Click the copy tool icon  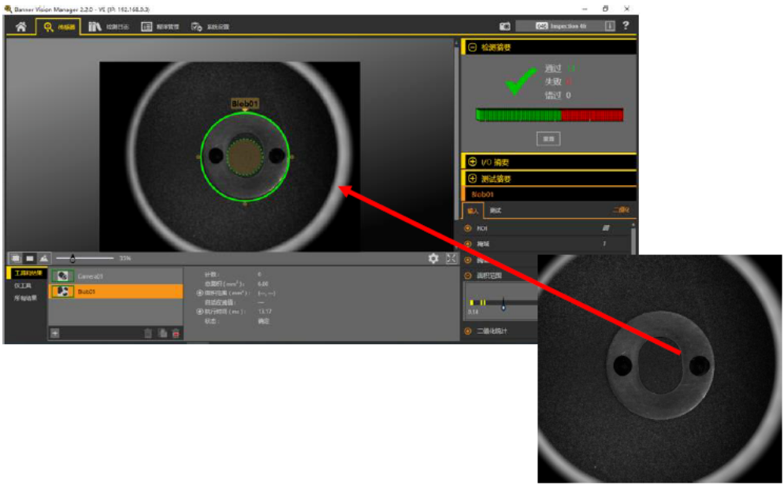(162, 333)
